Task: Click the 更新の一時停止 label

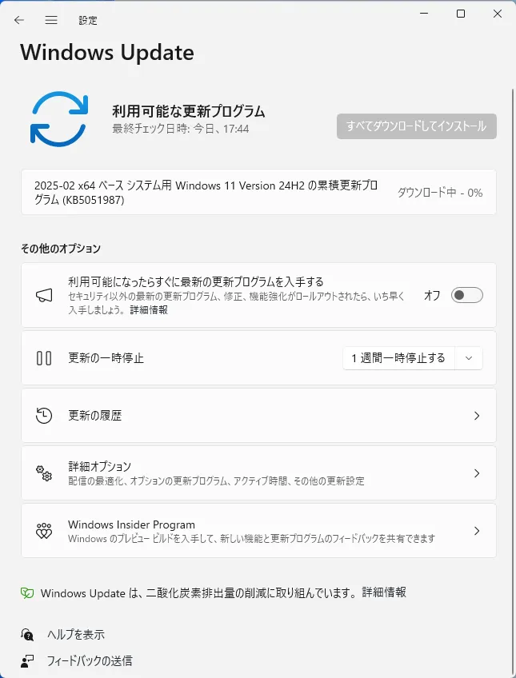Action: tap(106, 358)
